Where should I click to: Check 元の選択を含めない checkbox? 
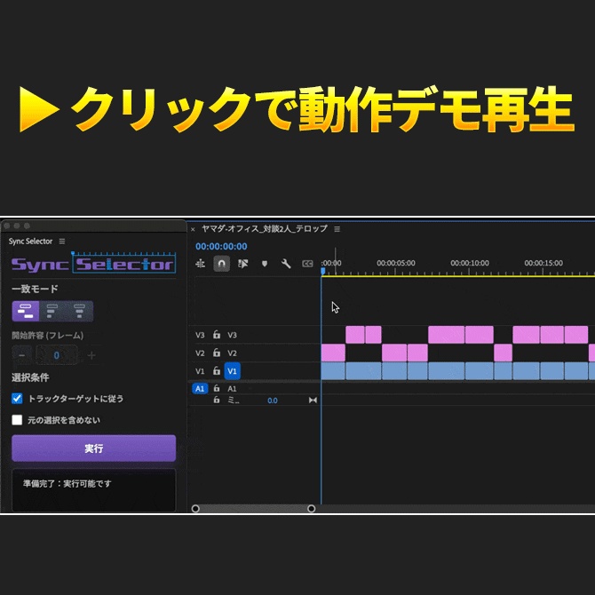point(17,420)
